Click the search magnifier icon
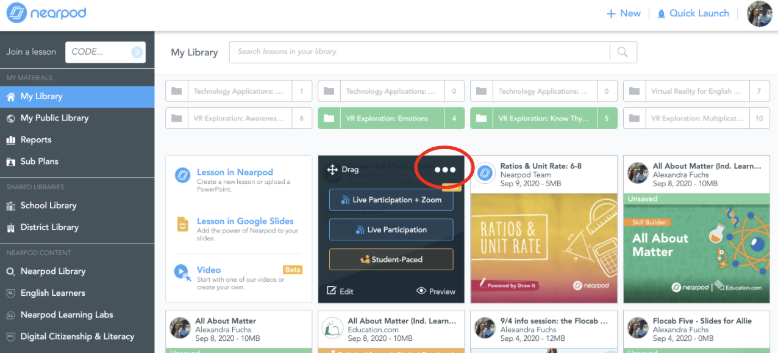Screen dimensions: 778x353 coord(623,52)
